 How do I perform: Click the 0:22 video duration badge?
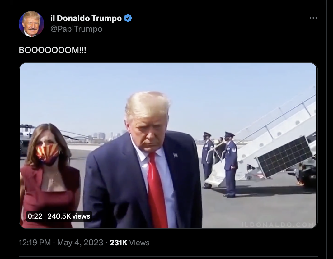click(x=35, y=216)
